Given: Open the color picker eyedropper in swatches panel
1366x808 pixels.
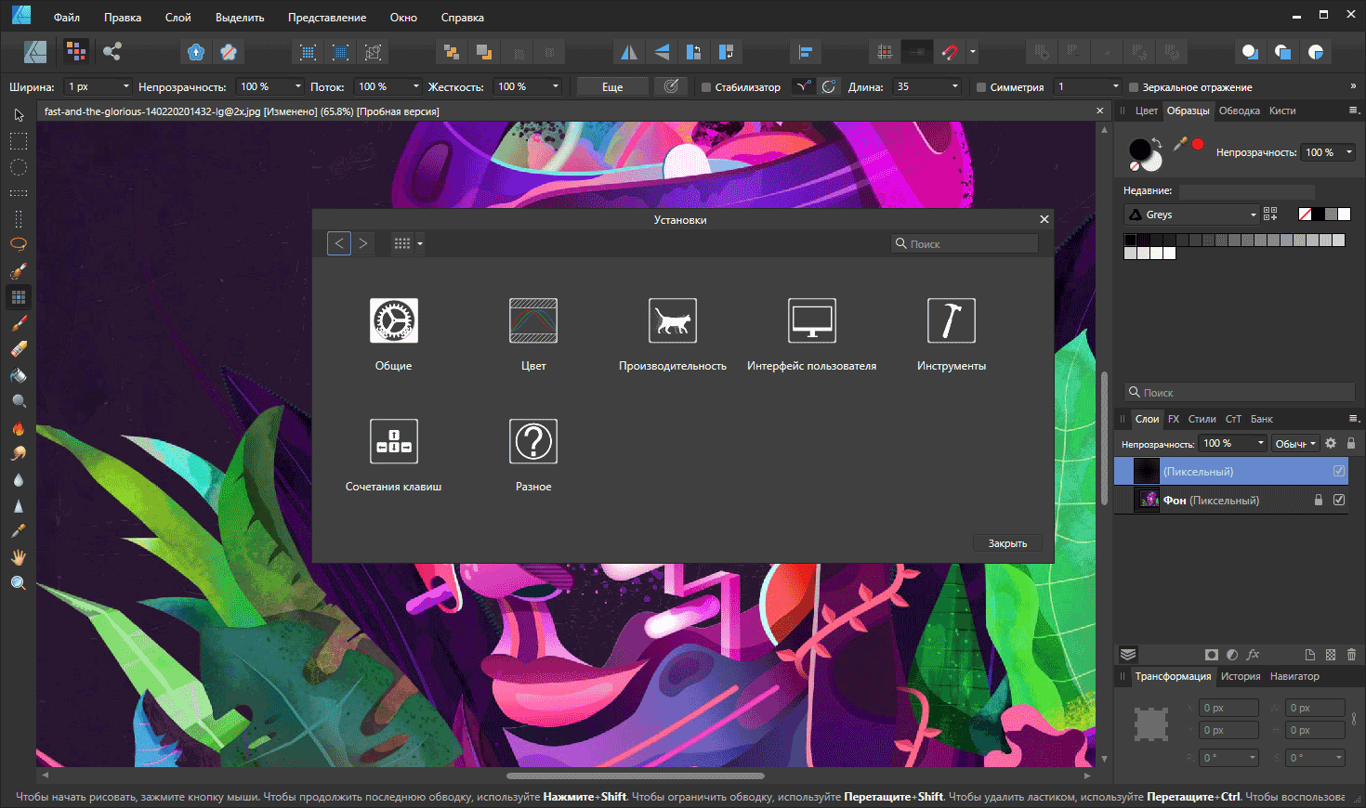Looking at the screenshot, I should coord(1180,144).
